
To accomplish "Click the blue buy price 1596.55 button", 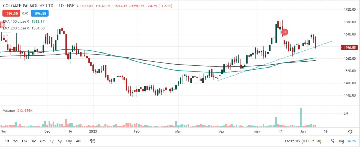I will (40, 13).
